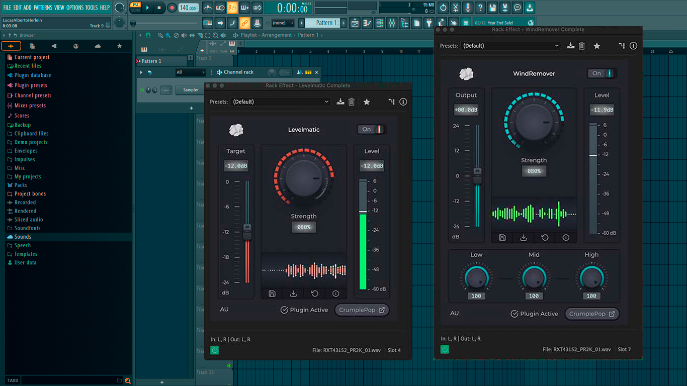The width and height of the screenshot is (687, 386).
Task: Open the help question mark icon
Action: pos(480,8)
